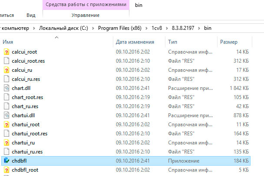
Task: Select the chartui_ru help file icon
Action: pyautogui.click(x=7, y=143)
